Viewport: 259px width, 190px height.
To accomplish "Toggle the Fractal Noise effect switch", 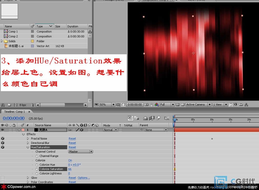I will (x=3, y=139).
